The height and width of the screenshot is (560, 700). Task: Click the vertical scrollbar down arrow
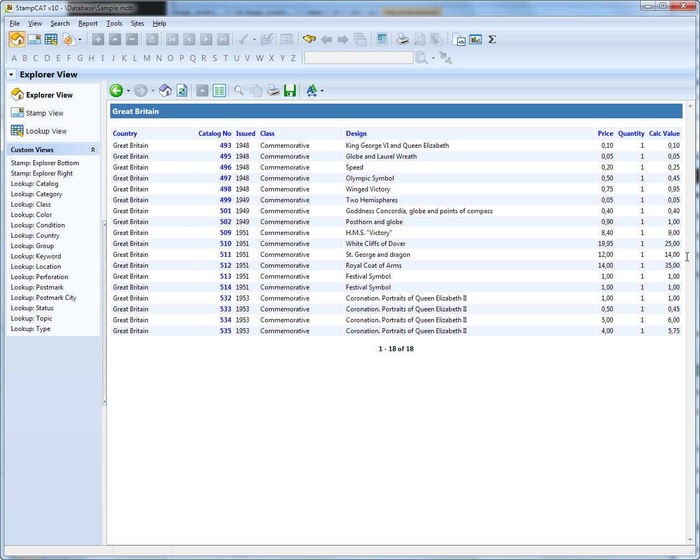coord(690,540)
